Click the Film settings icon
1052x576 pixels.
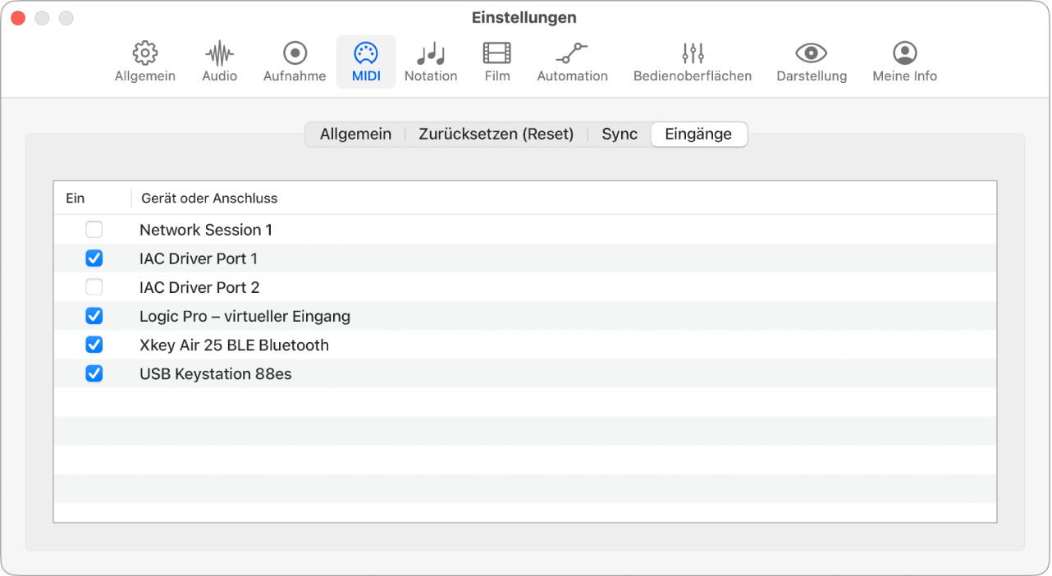click(496, 61)
